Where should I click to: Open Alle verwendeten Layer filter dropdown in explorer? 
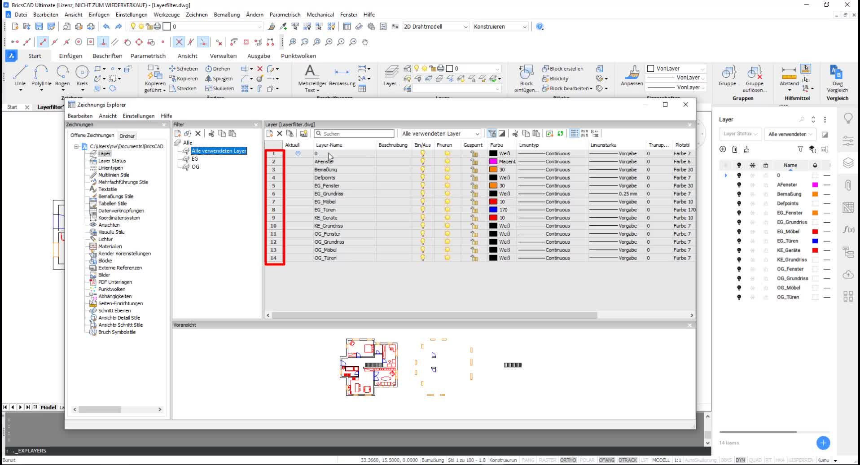(440, 134)
